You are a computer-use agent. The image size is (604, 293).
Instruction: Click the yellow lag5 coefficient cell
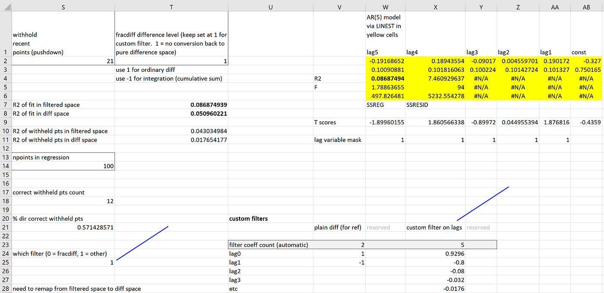point(385,61)
